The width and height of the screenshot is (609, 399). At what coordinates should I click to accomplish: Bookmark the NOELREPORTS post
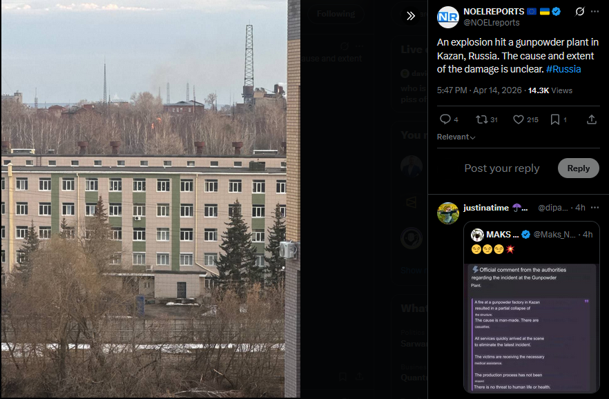[555, 119]
